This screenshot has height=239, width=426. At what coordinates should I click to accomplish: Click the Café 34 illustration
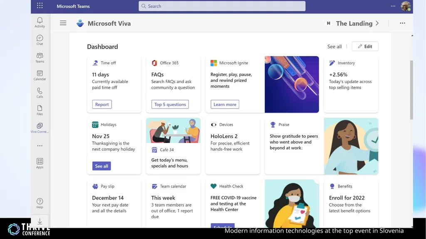click(x=173, y=131)
